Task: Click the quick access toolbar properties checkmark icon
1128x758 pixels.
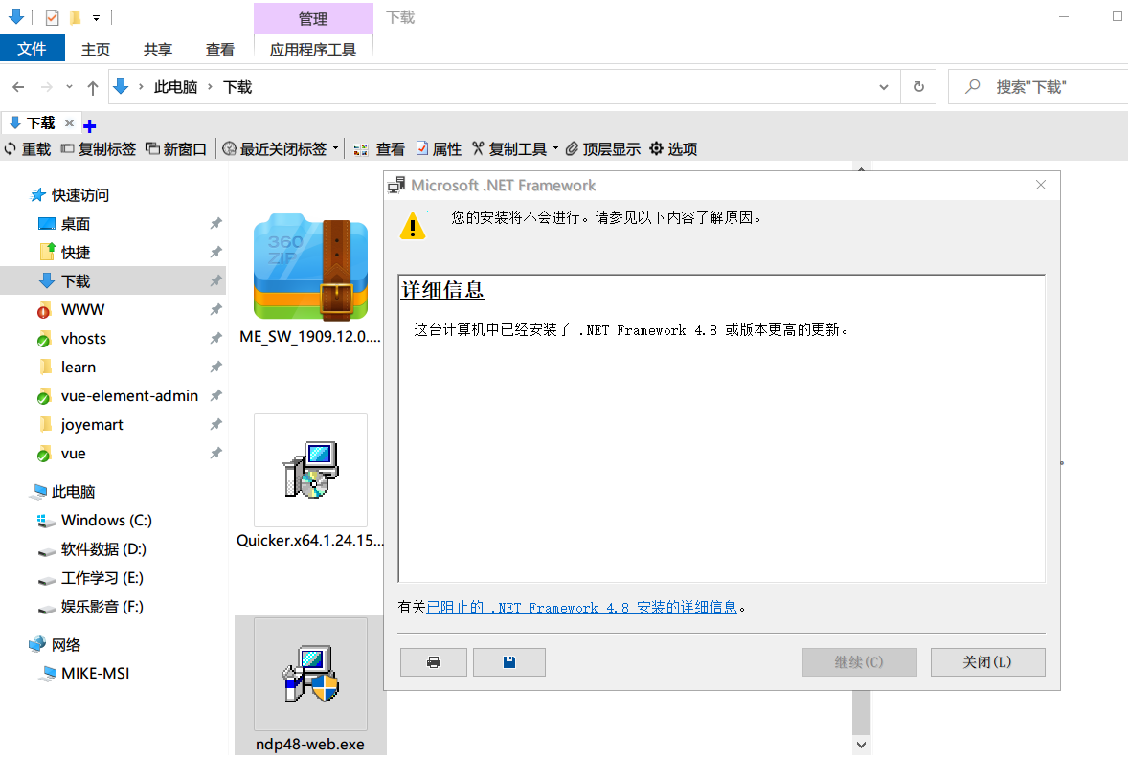Action: point(52,17)
